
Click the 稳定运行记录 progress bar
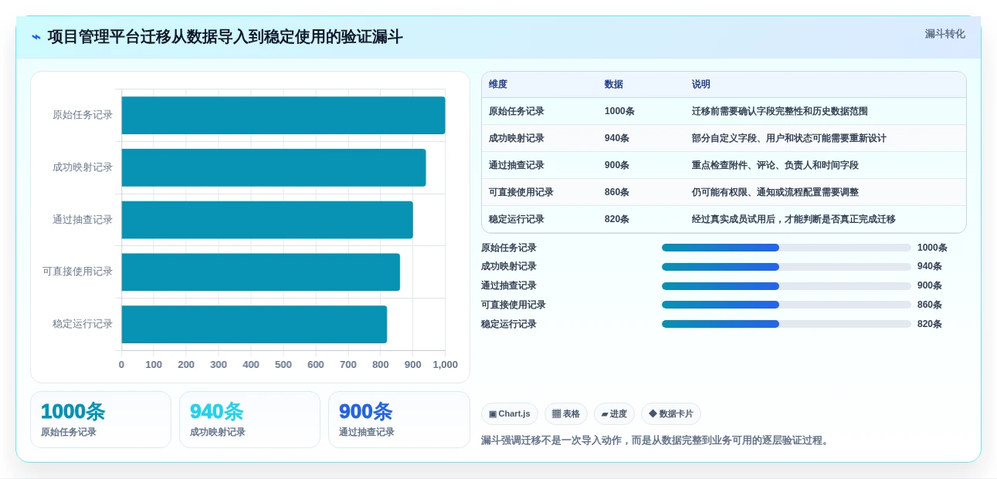pyautogui.click(x=786, y=324)
